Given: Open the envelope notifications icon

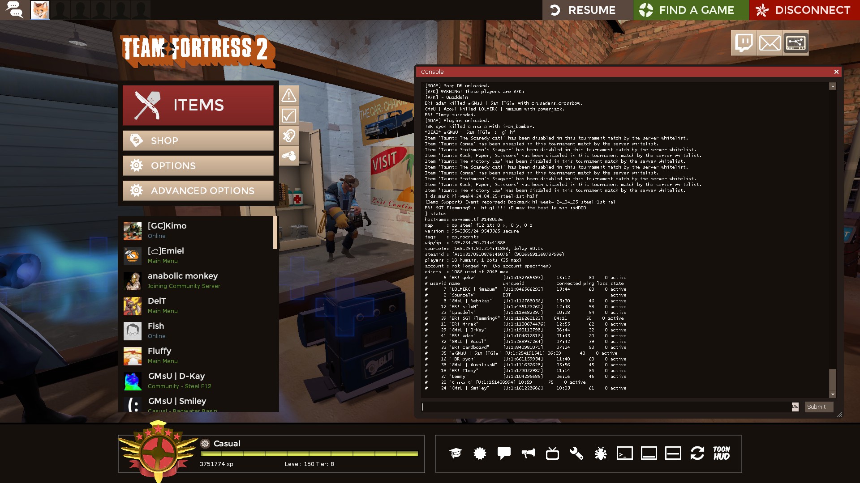Looking at the screenshot, I should coord(770,43).
